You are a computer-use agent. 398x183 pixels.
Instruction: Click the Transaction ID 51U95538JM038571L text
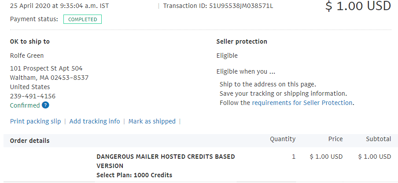click(x=218, y=6)
